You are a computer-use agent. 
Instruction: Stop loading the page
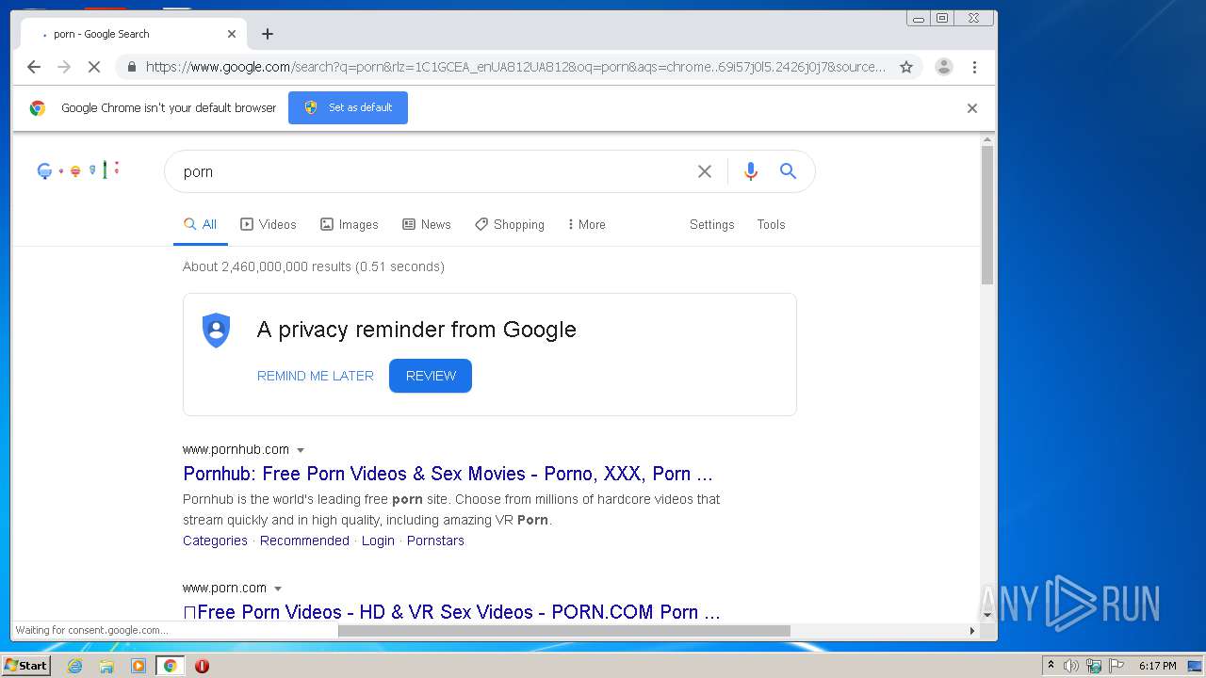point(94,67)
